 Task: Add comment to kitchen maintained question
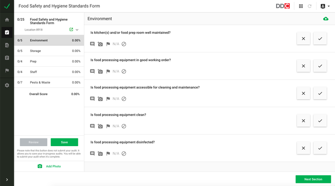(92, 44)
